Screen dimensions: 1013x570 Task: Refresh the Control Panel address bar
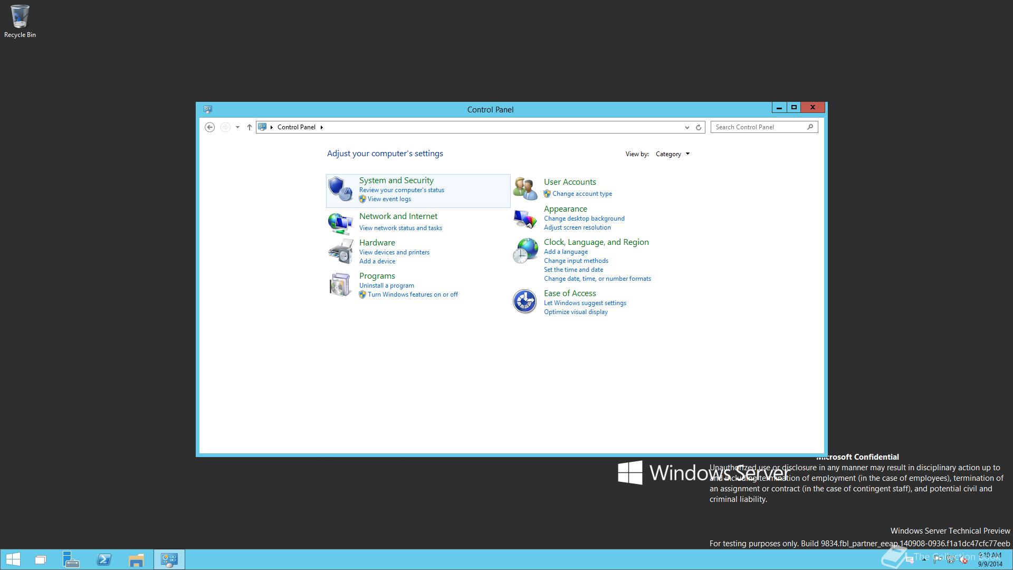point(699,127)
